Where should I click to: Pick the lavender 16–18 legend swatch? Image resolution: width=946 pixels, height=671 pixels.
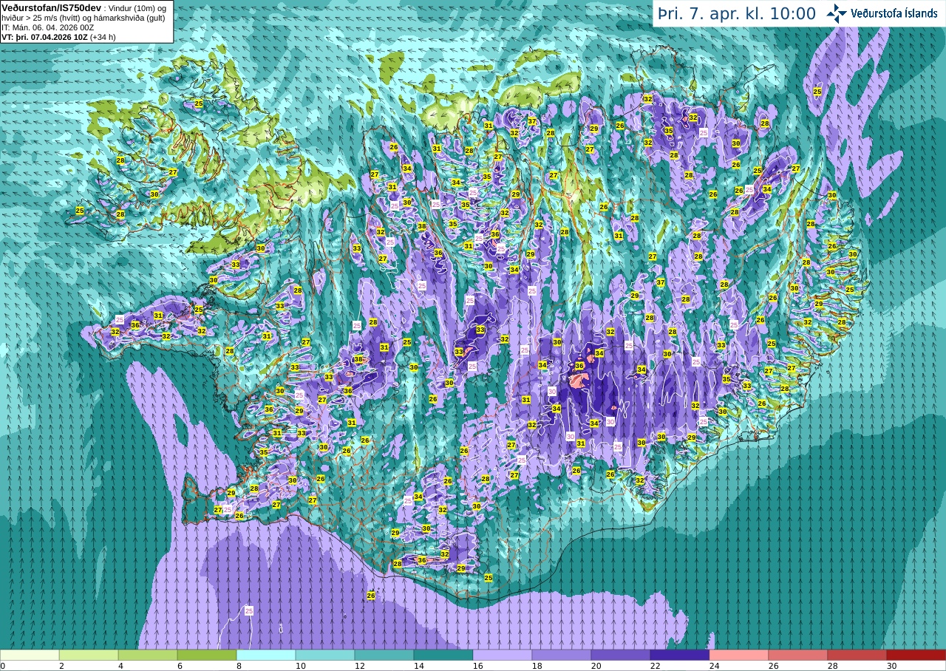(x=503, y=655)
